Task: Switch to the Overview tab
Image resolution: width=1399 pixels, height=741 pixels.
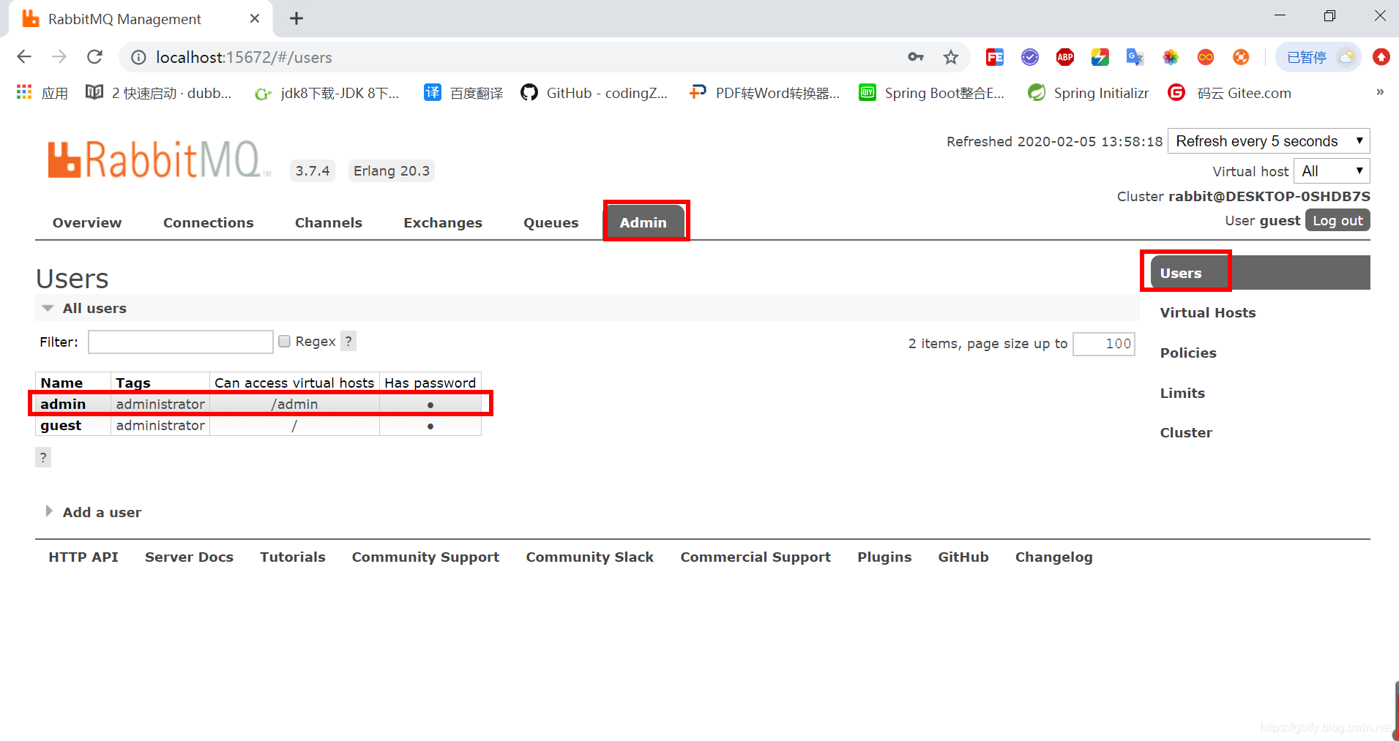Action: click(87, 222)
